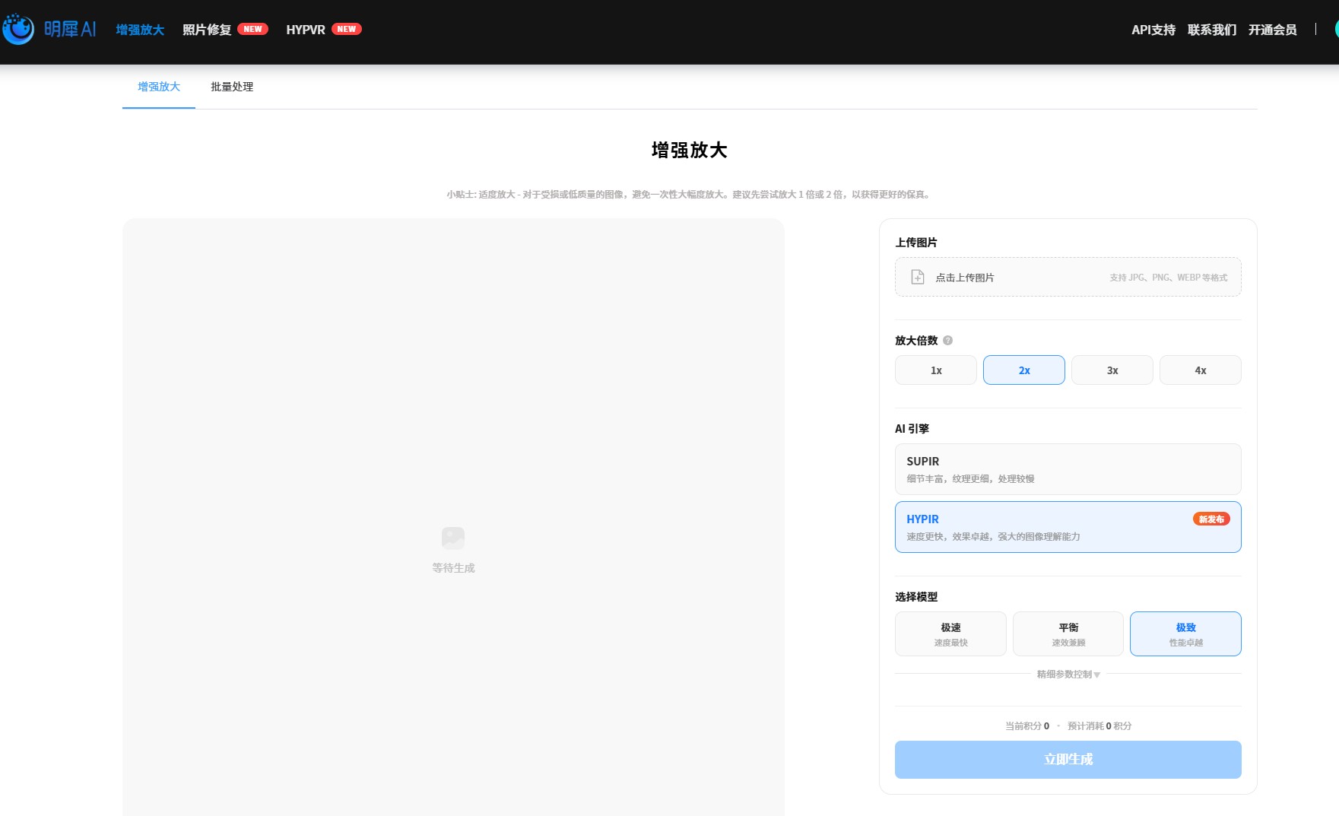Click the green avatar icon in top-right corner
Screen dimensions: 1339x816
coord(1334,29)
